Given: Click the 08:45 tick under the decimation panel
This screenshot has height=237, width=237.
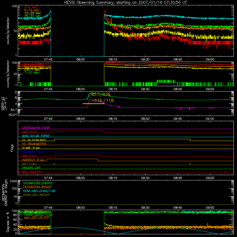Looking at the screenshot, I should 177,208.
